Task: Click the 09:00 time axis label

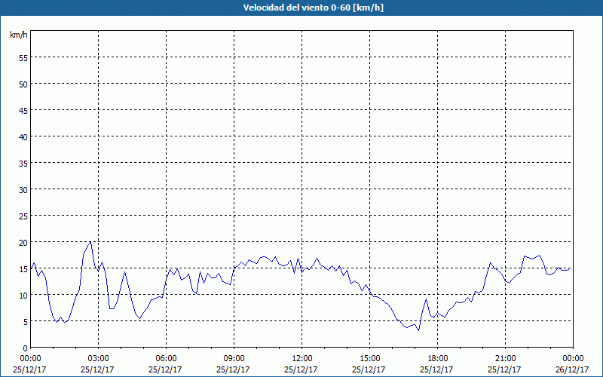Action: point(234,359)
